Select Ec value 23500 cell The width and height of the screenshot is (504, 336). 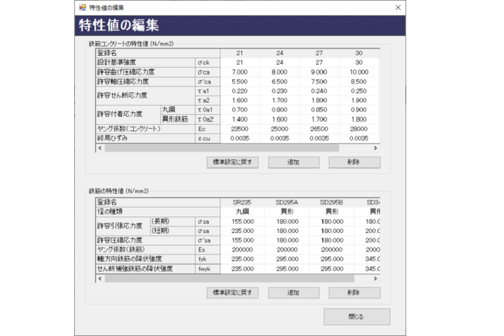(240, 129)
